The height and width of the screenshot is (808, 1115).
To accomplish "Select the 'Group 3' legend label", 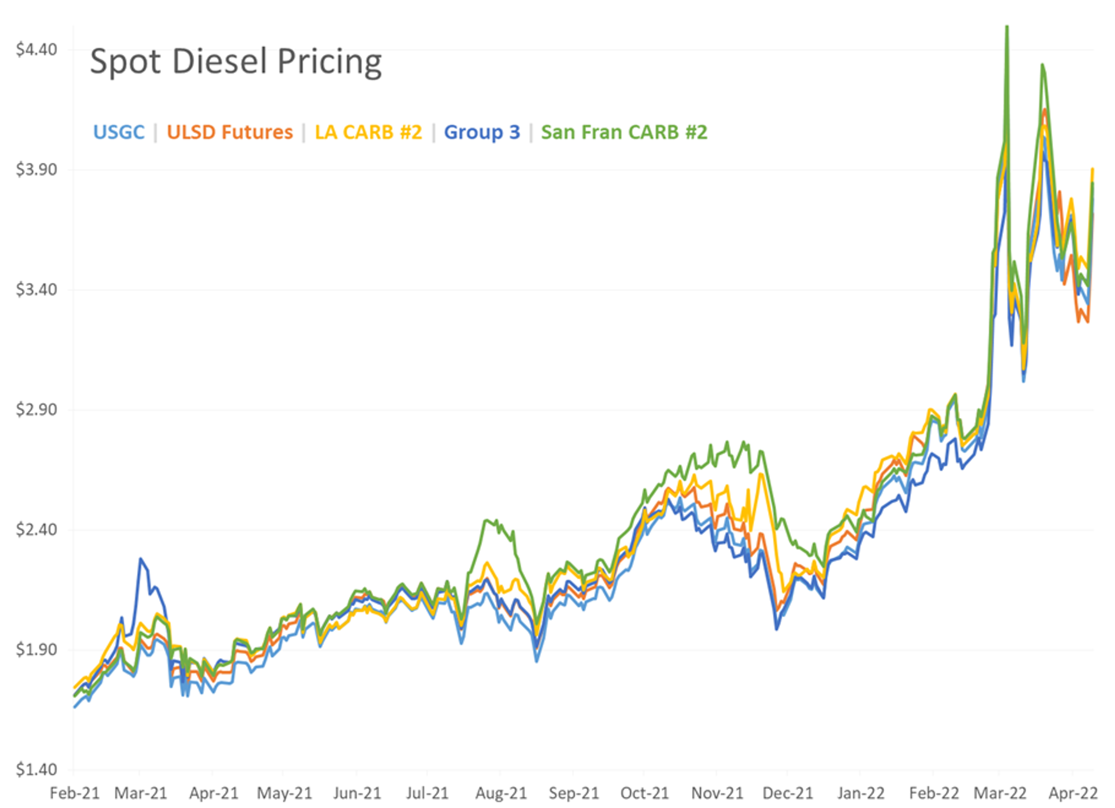I will [x=482, y=132].
